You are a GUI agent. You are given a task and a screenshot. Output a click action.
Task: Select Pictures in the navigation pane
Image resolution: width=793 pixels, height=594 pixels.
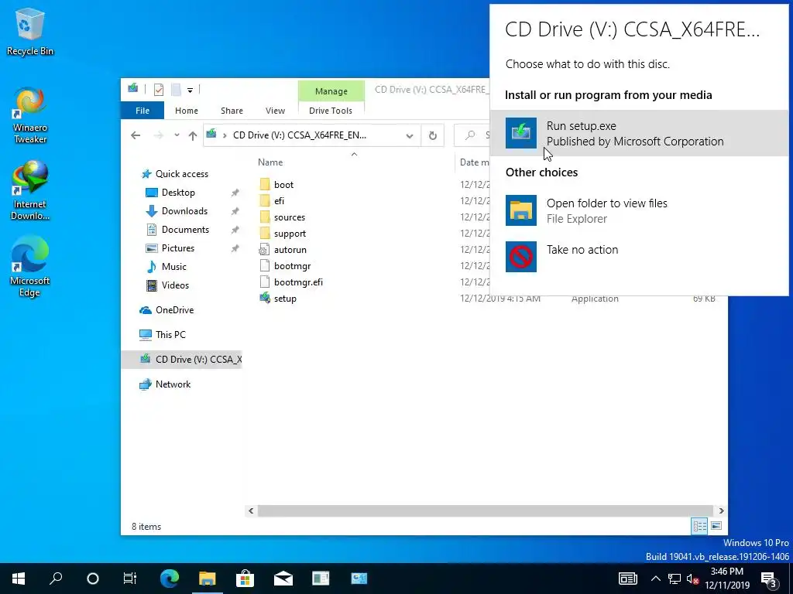point(177,248)
